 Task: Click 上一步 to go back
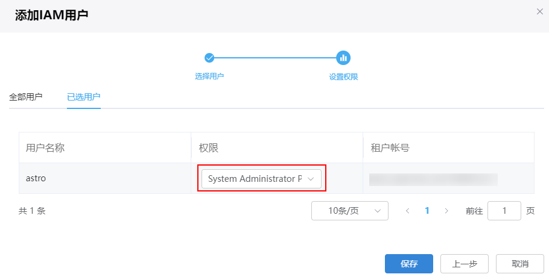pos(465,264)
